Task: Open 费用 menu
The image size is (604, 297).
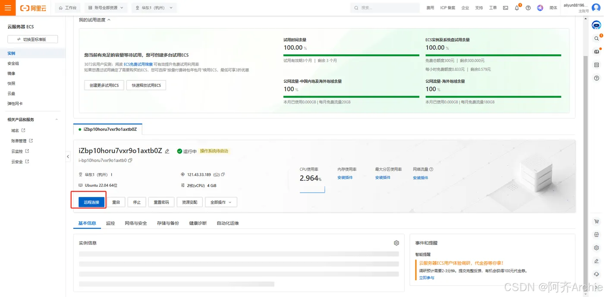Action: (x=430, y=8)
